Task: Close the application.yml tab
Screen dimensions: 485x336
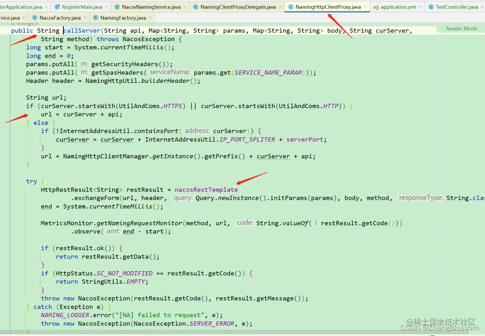Action: [x=421, y=7]
